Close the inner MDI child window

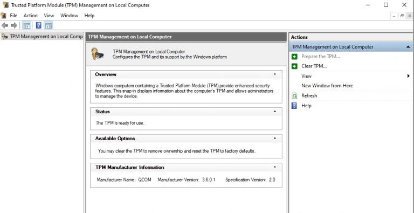[x=409, y=16]
